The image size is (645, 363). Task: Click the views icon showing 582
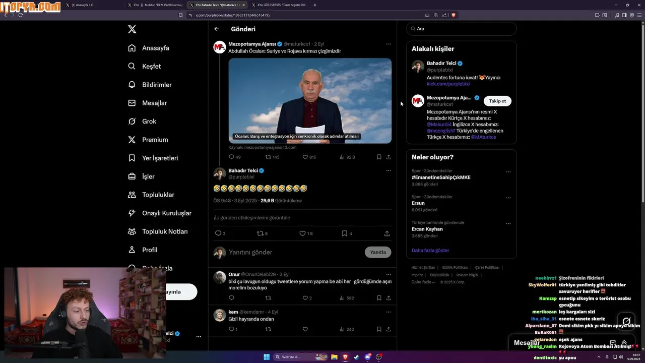tap(342, 298)
